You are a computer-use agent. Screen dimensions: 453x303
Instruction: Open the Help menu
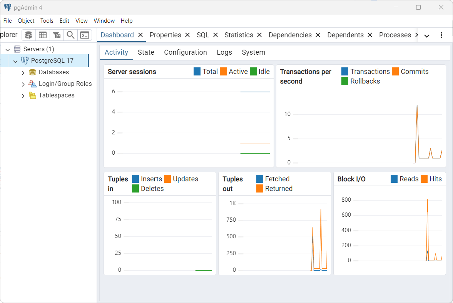(x=127, y=21)
